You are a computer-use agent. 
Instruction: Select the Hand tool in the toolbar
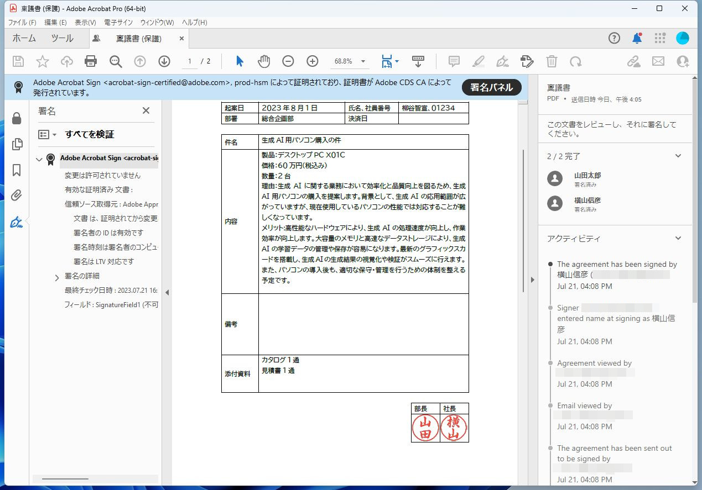[264, 61]
